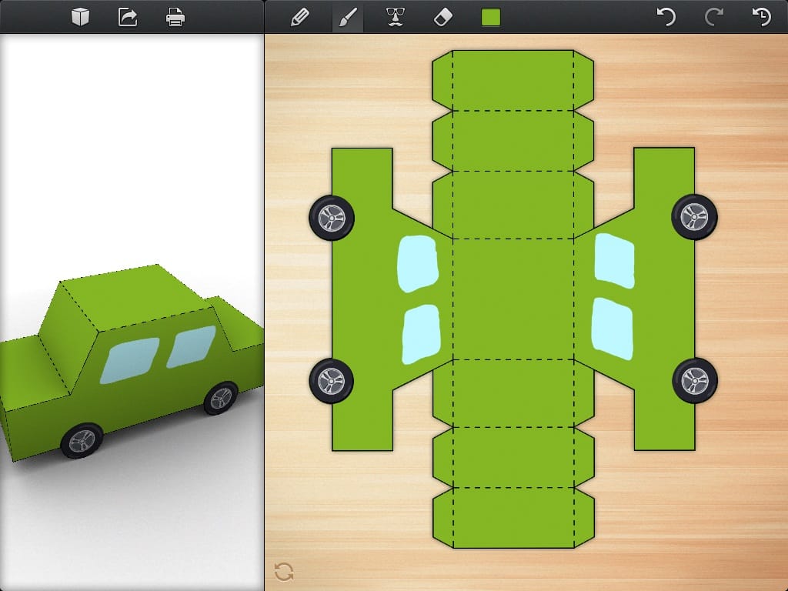
Task: Open the glasses and mustache stickers tool
Action: (396, 17)
